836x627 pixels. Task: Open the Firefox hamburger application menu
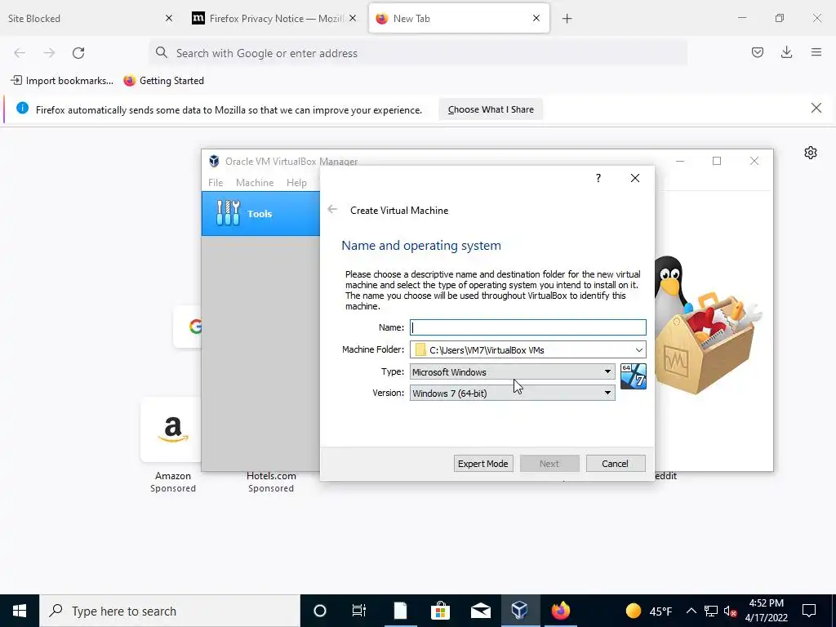click(816, 52)
